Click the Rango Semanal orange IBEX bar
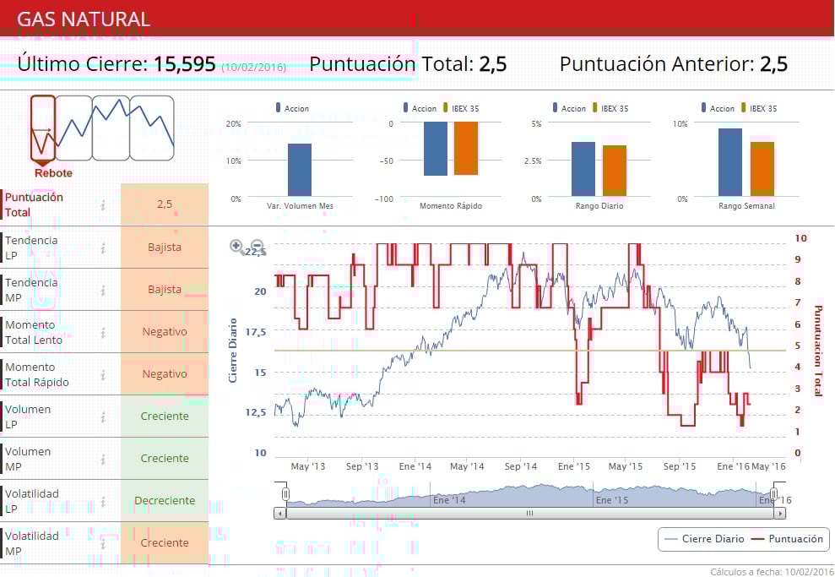 (x=762, y=169)
